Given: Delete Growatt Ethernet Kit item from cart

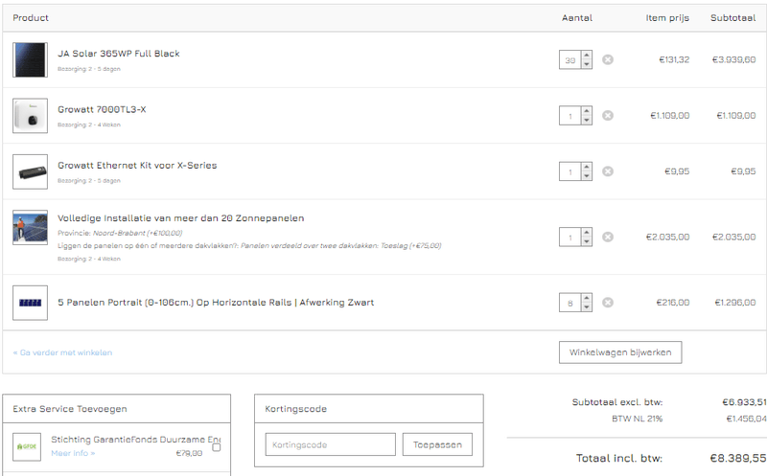Looking at the screenshot, I should [608, 171].
